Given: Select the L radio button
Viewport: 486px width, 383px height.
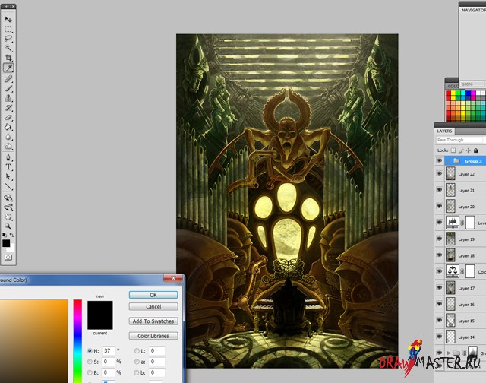Looking at the screenshot, I should point(137,351).
